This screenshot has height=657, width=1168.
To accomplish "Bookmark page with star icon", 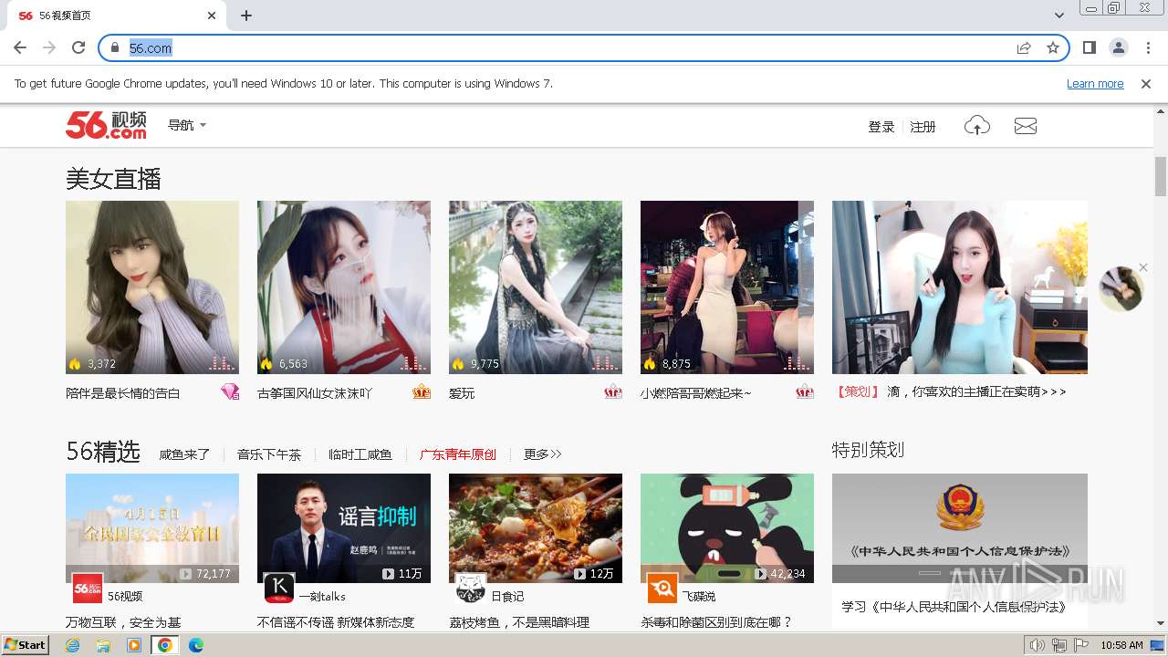I will point(1053,47).
